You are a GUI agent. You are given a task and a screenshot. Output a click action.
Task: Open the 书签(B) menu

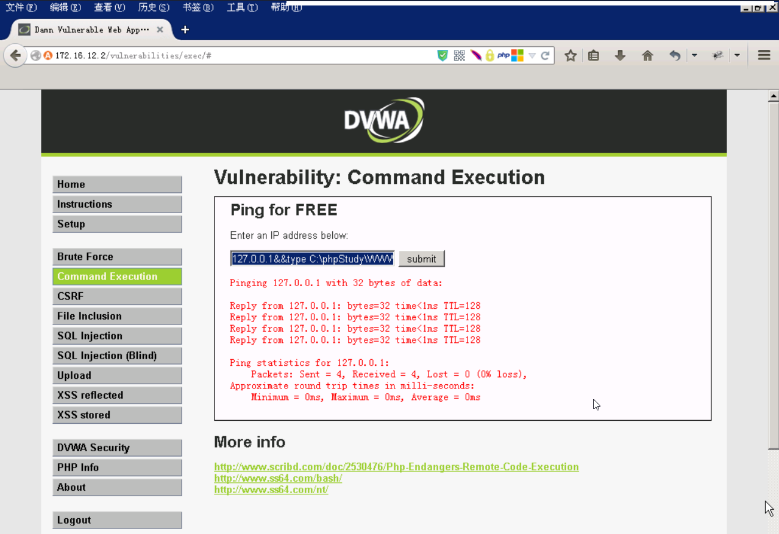point(198,7)
